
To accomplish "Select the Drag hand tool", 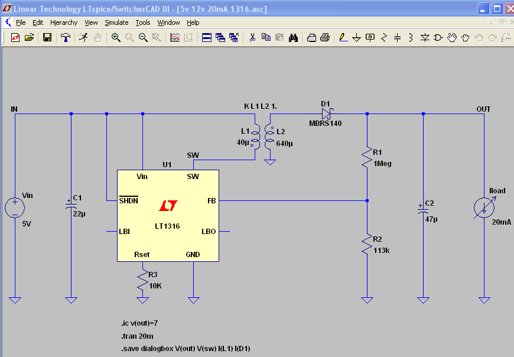I will pyautogui.click(x=466, y=38).
